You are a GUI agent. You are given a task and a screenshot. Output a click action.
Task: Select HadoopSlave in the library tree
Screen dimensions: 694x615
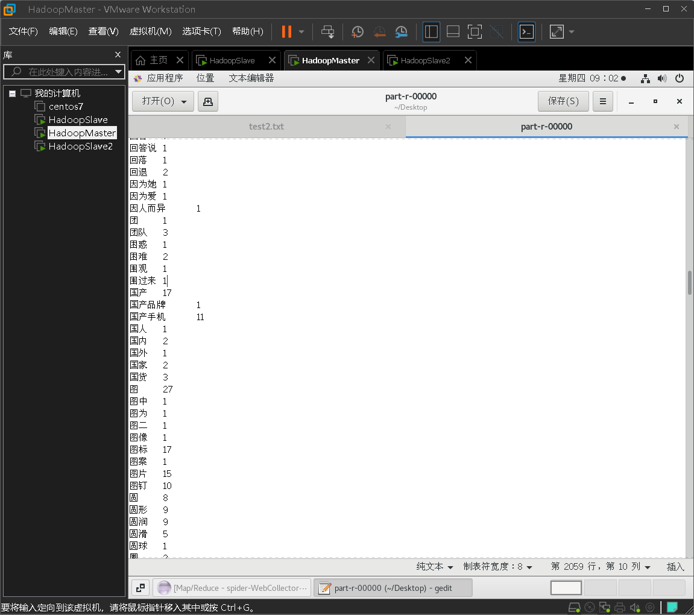tap(78, 120)
